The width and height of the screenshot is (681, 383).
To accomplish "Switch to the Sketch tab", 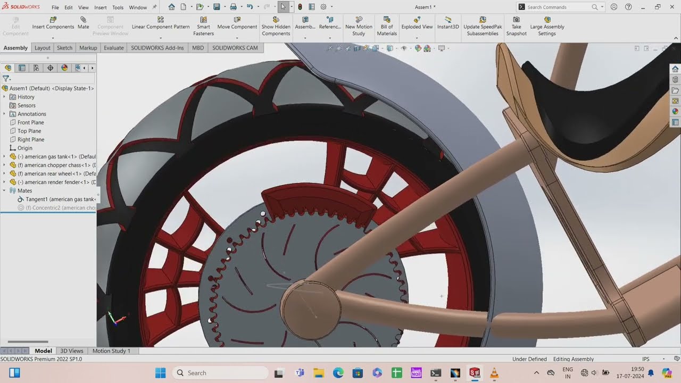I will 64,48.
